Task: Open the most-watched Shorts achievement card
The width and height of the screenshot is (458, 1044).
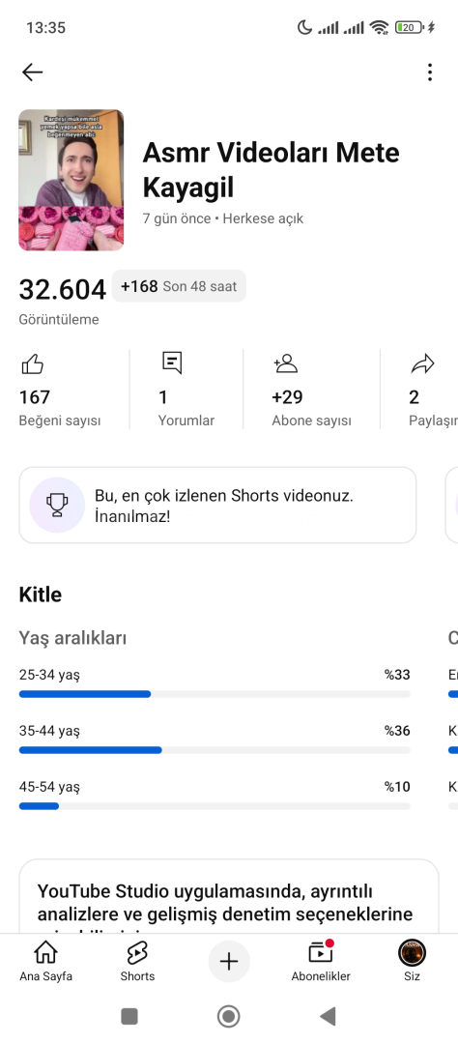Action: pyautogui.click(x=217, y=505)
